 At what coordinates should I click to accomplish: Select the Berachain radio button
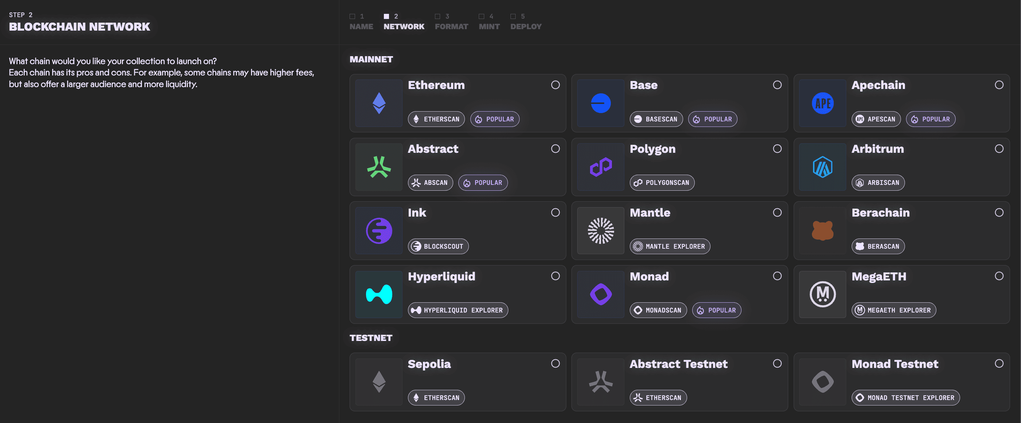pyautogui.click(x=999, y=213)
